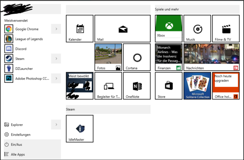
Task: Open the Store tile
Action: coord(169,86)
